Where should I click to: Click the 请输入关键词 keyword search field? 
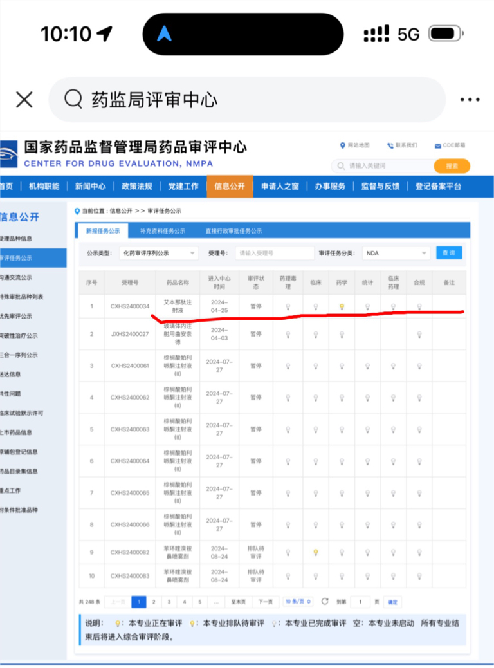coord(383,166)
